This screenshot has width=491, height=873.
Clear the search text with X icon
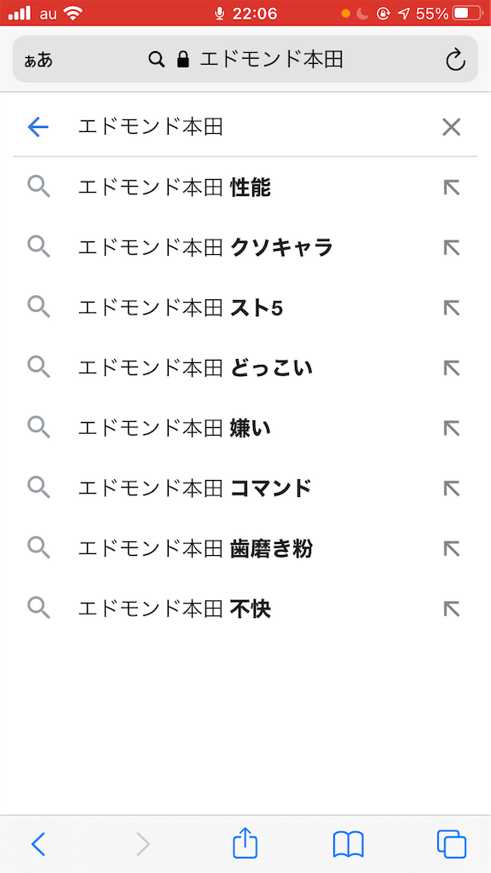pos(451,128)
